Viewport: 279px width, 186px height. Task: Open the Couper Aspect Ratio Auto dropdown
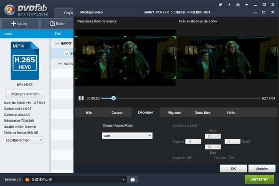[x=127, y=136]
